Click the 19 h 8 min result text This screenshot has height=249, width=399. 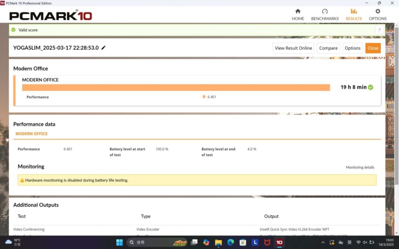point(353,87)
